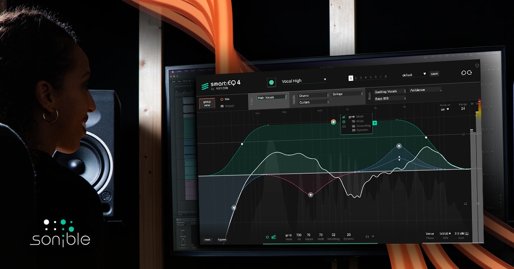Click the bypass button at bottom left
The height and width of the screenshot is (269, 514).
coord(222,240)
